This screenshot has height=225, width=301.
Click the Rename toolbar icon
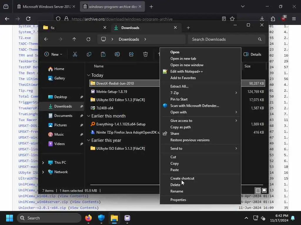(117, 54)
